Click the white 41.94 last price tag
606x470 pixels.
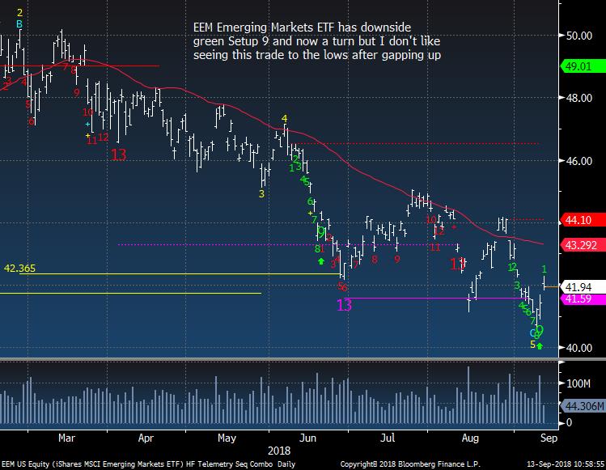(583, 287)
